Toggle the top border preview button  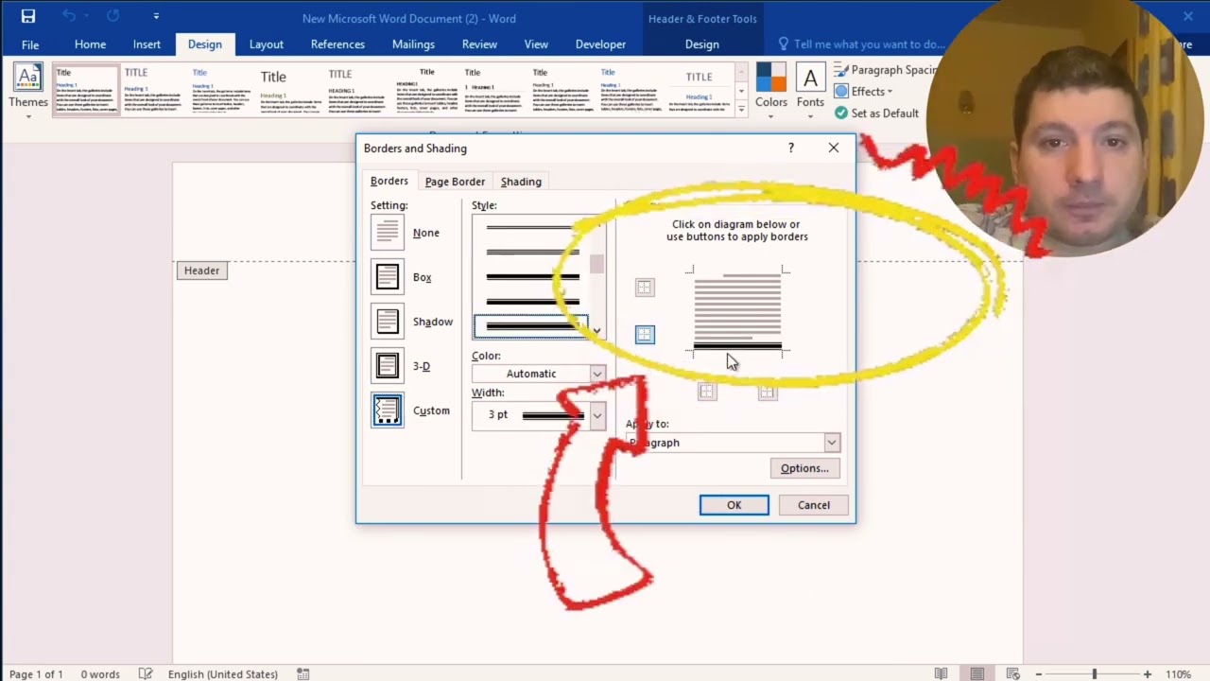coord(645,287)
